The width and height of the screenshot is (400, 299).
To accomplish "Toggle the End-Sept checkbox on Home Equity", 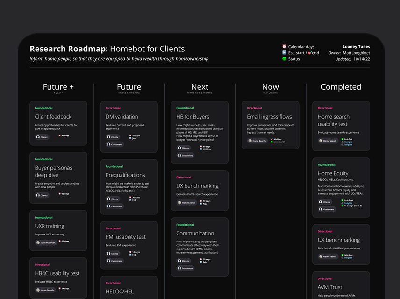I will [x=342, y=200].
